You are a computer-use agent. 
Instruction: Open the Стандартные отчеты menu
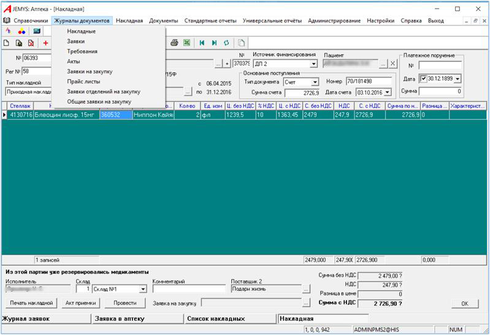click(210, 20)
